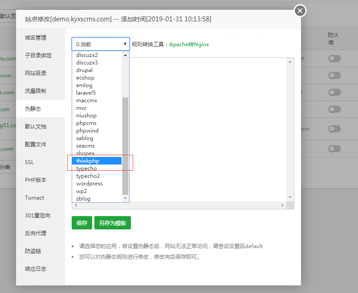The height and width of the screenshot is (293, 358).
Task: Open the 配置文件 editor
Action: click(36, 144)
